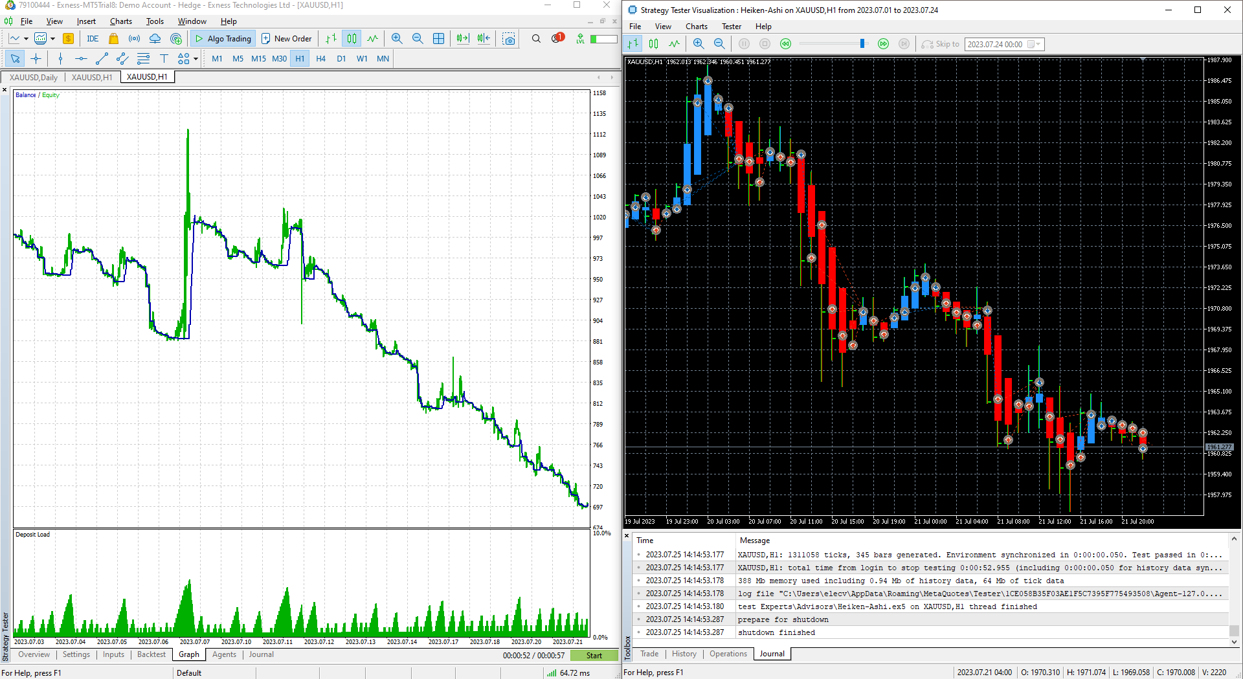Enable chart auto scroll icon
The width and height of the screenshot is (1243, 679).
[x=463, y=39]
